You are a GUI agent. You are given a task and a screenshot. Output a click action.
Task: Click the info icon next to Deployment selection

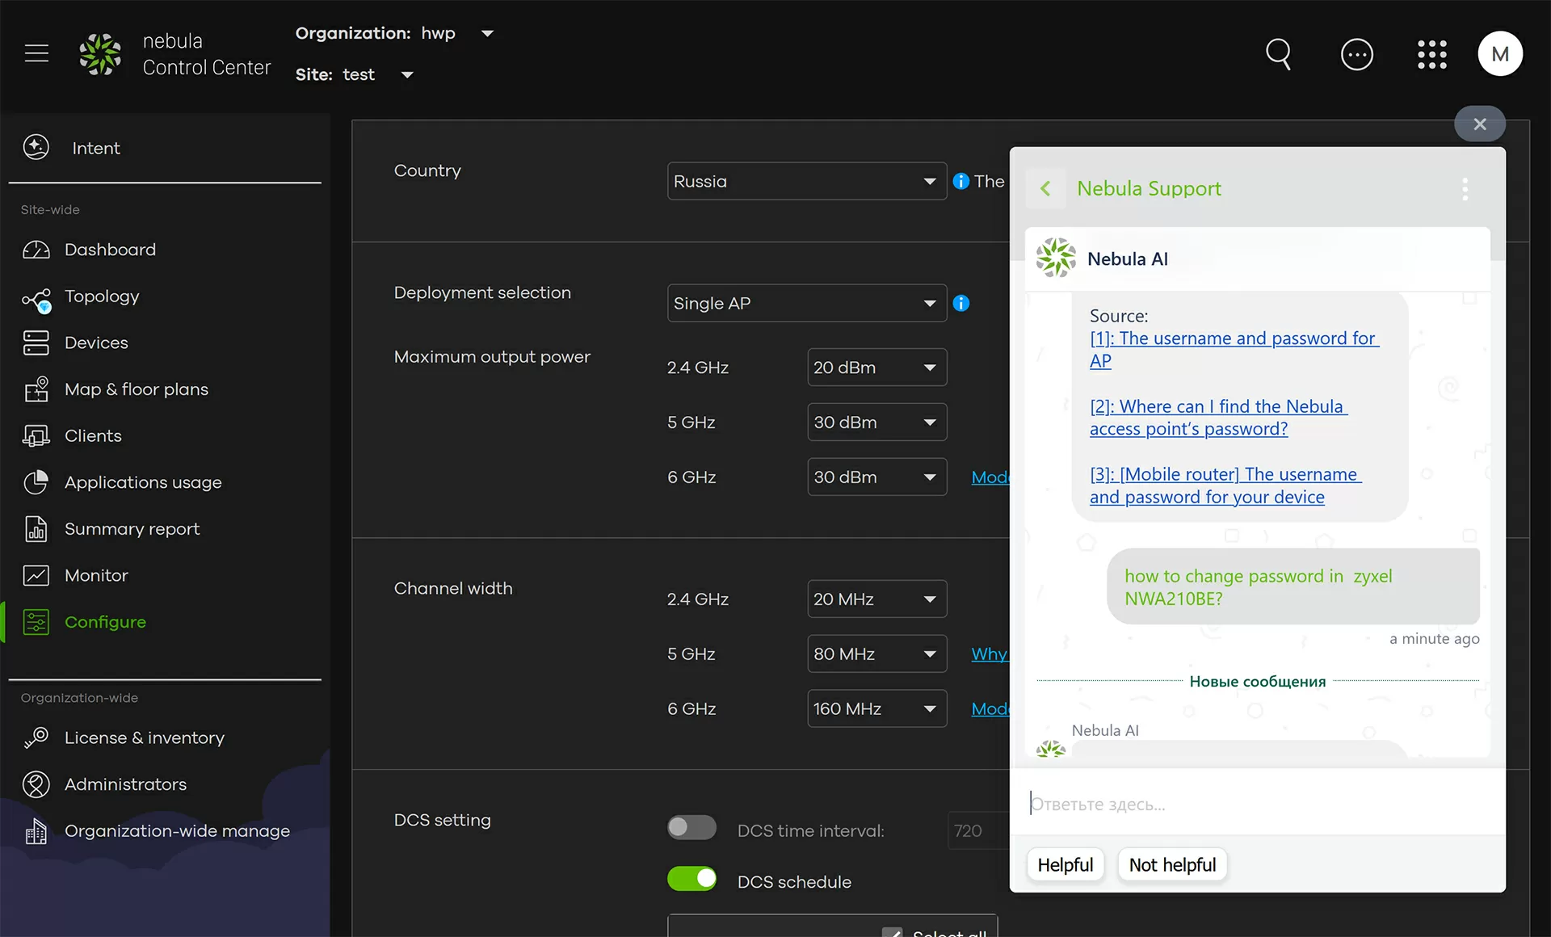coord(961,303)
